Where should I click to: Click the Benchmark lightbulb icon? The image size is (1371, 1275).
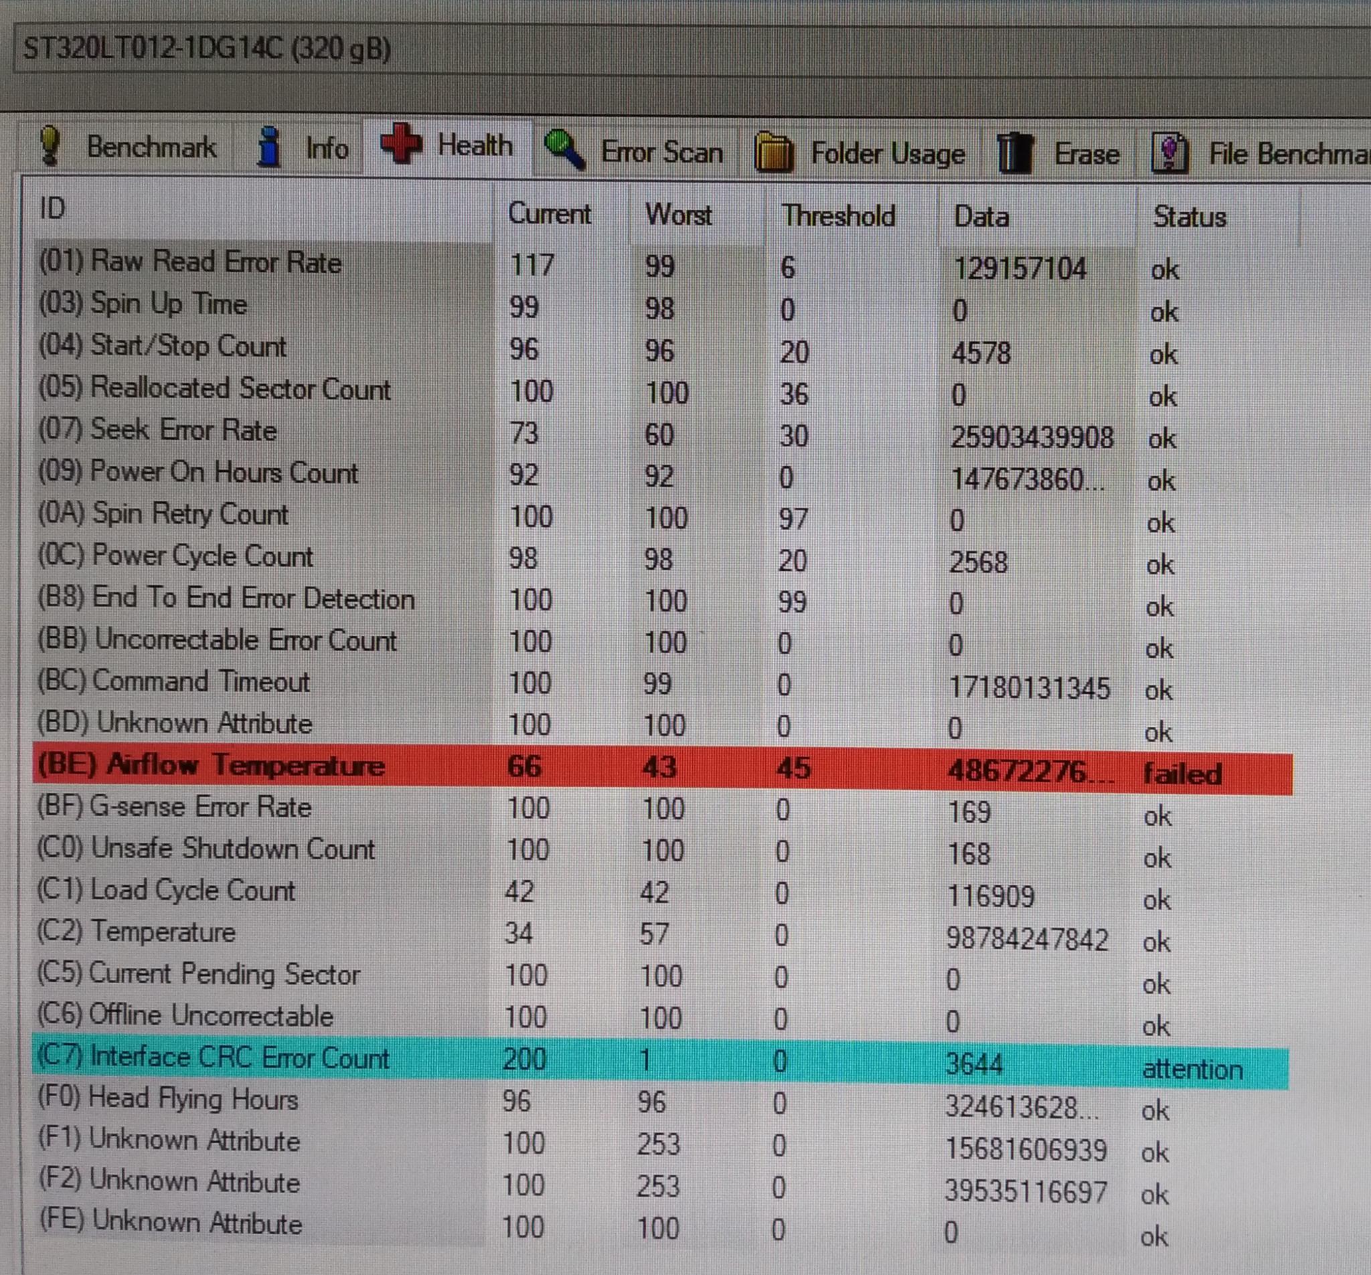click(x=50, y=145)
